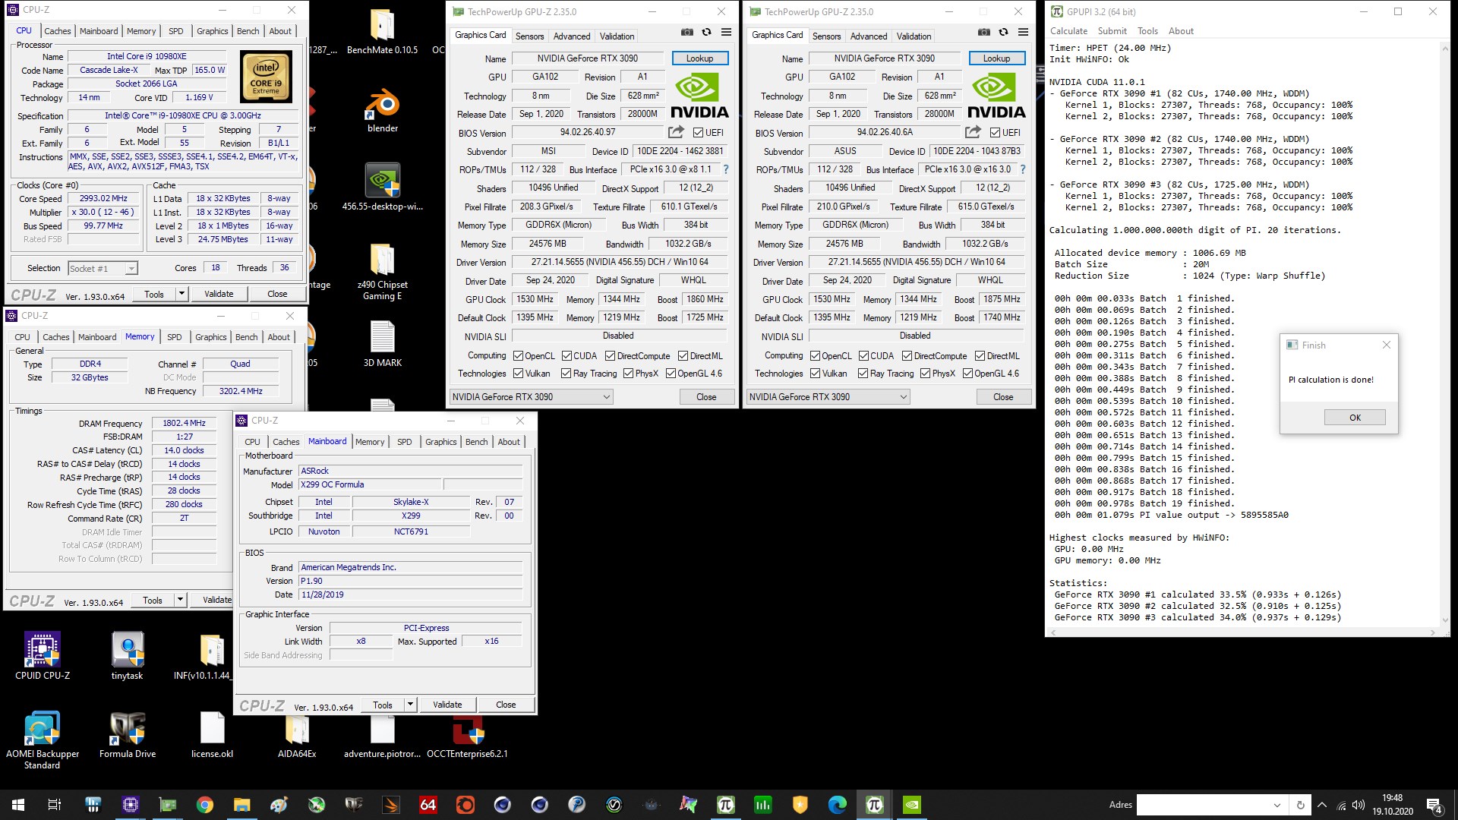Click the screenshot camera icon in left GPU-Z

(686, 32)
